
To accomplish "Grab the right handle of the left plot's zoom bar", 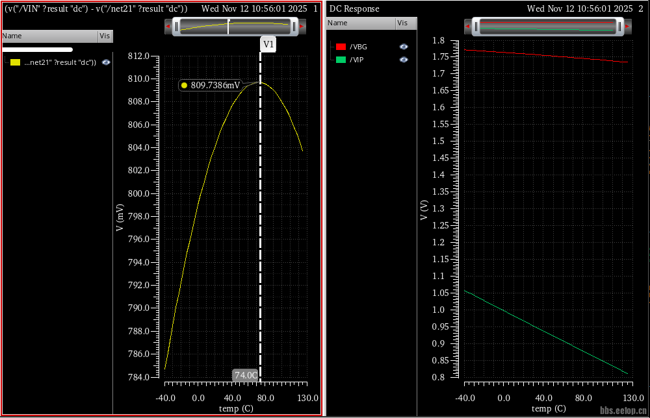I will pos(294,27).
